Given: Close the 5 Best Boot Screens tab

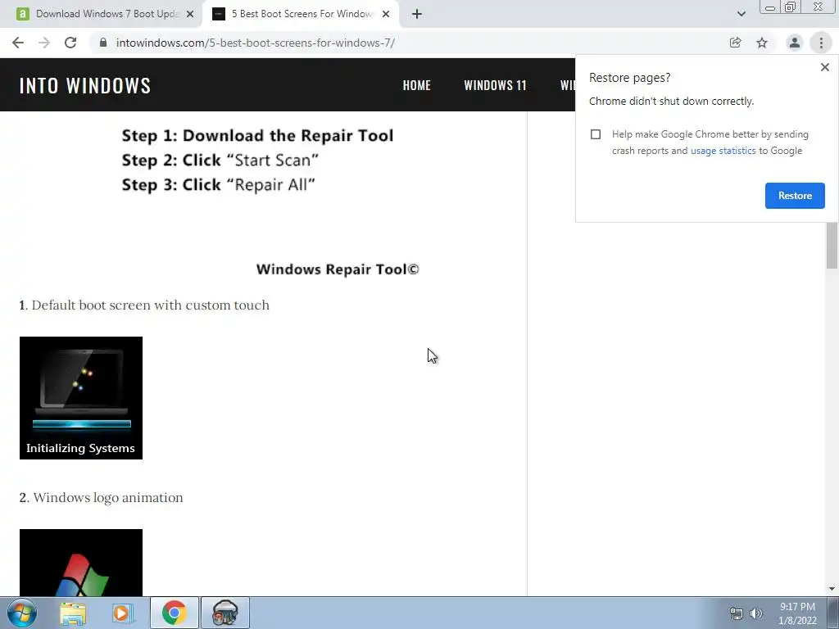Looking at the screenshot, I should [386, 14].
